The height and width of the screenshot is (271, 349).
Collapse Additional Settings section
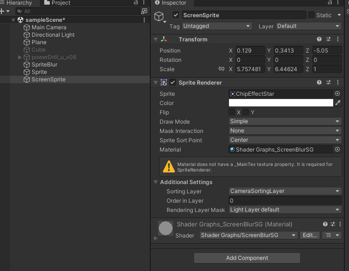(156, 182)
